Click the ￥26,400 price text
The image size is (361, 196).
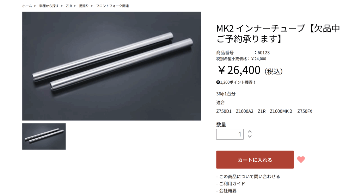tap(239, 70)
